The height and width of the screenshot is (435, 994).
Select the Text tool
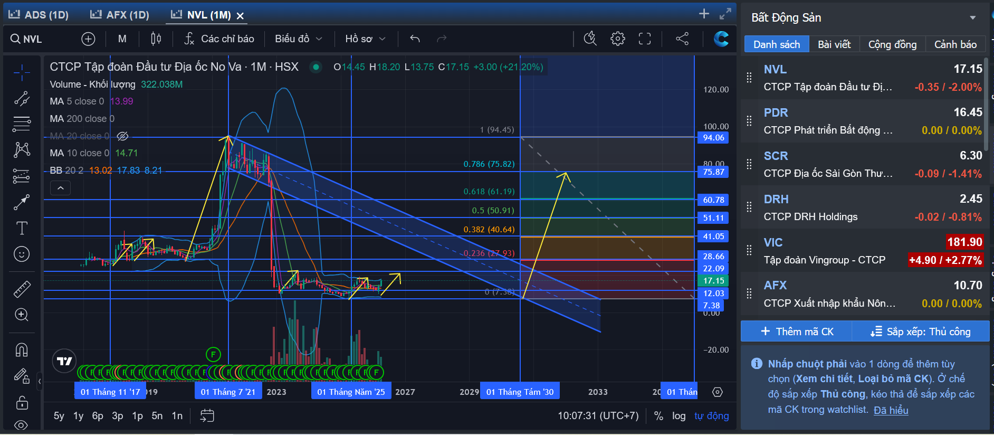22,228
